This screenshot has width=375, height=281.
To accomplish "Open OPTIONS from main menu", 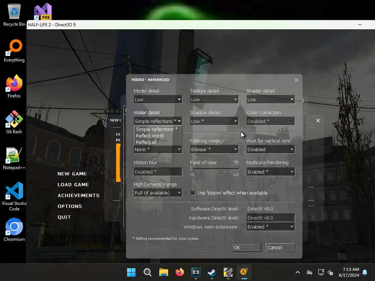I will coord(70,206).
